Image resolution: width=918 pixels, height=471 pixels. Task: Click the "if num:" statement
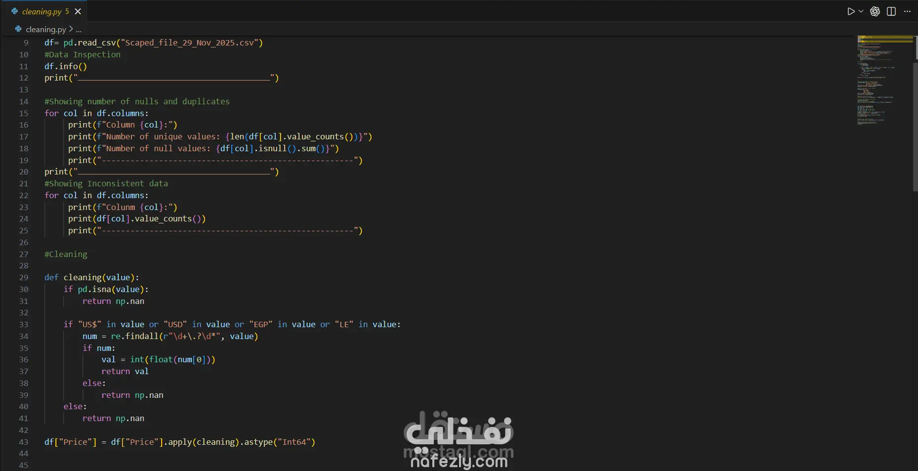coord(99,348)
